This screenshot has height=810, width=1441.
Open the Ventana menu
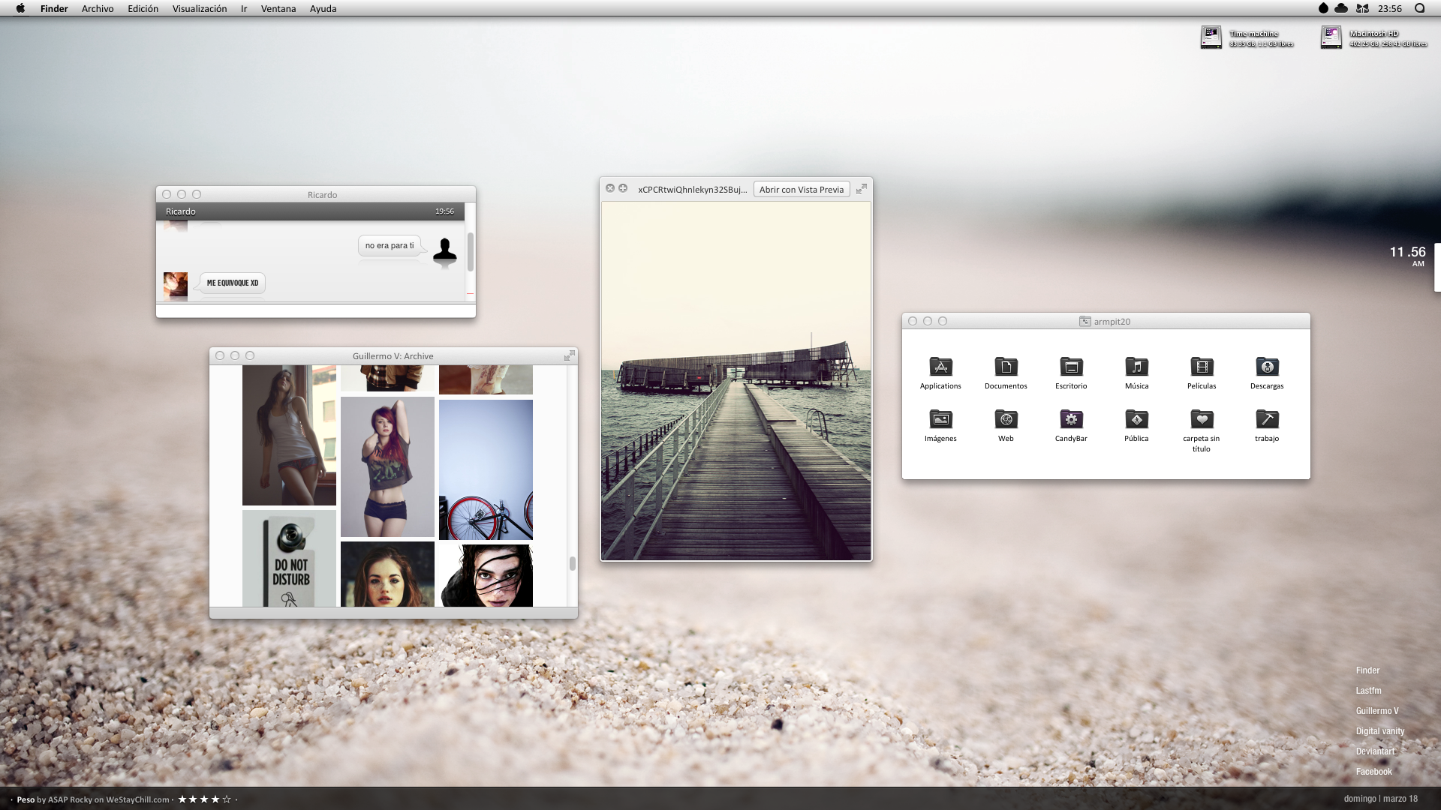[x=278, y=8]
